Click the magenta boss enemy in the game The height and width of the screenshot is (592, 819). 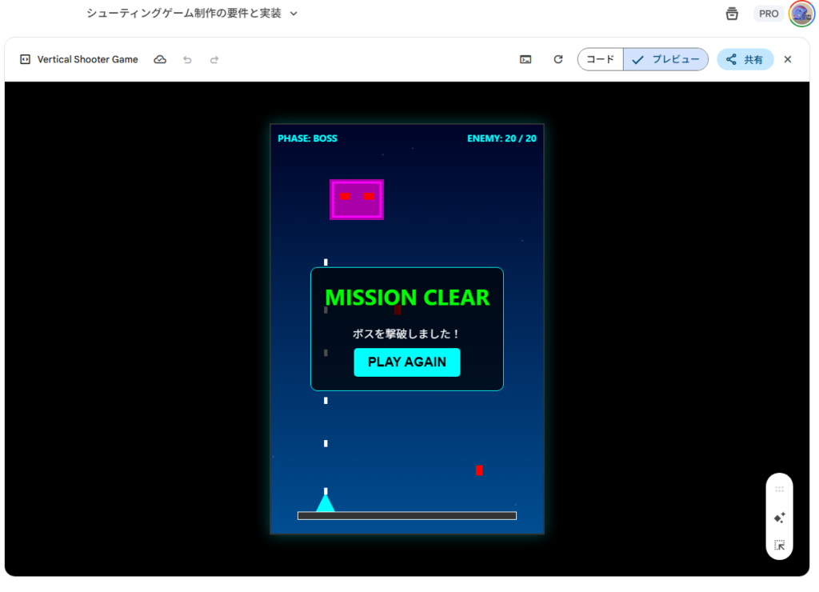(x=357, y=199)
